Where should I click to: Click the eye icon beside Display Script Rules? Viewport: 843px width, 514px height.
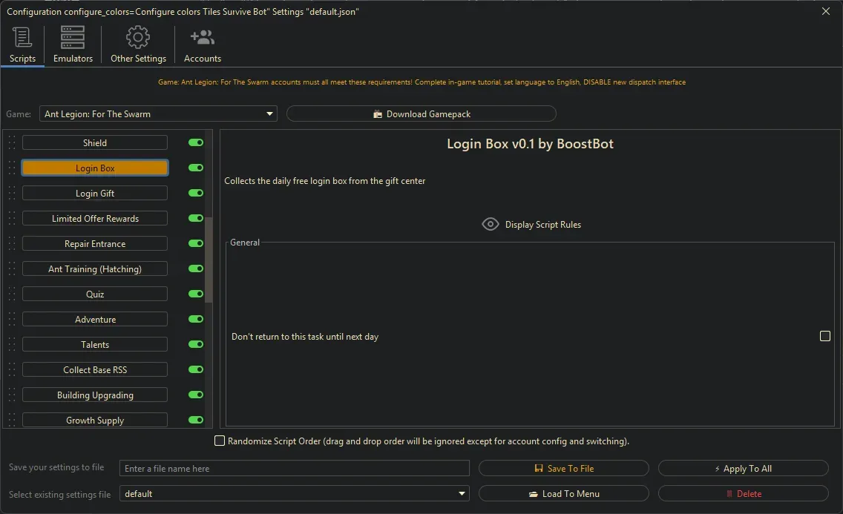[491, 224]
